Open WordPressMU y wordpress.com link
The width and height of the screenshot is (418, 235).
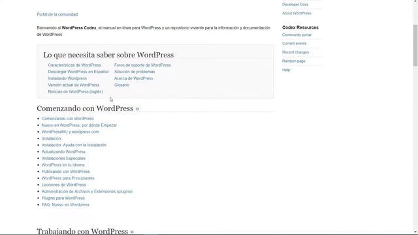[x=71, y=132]
